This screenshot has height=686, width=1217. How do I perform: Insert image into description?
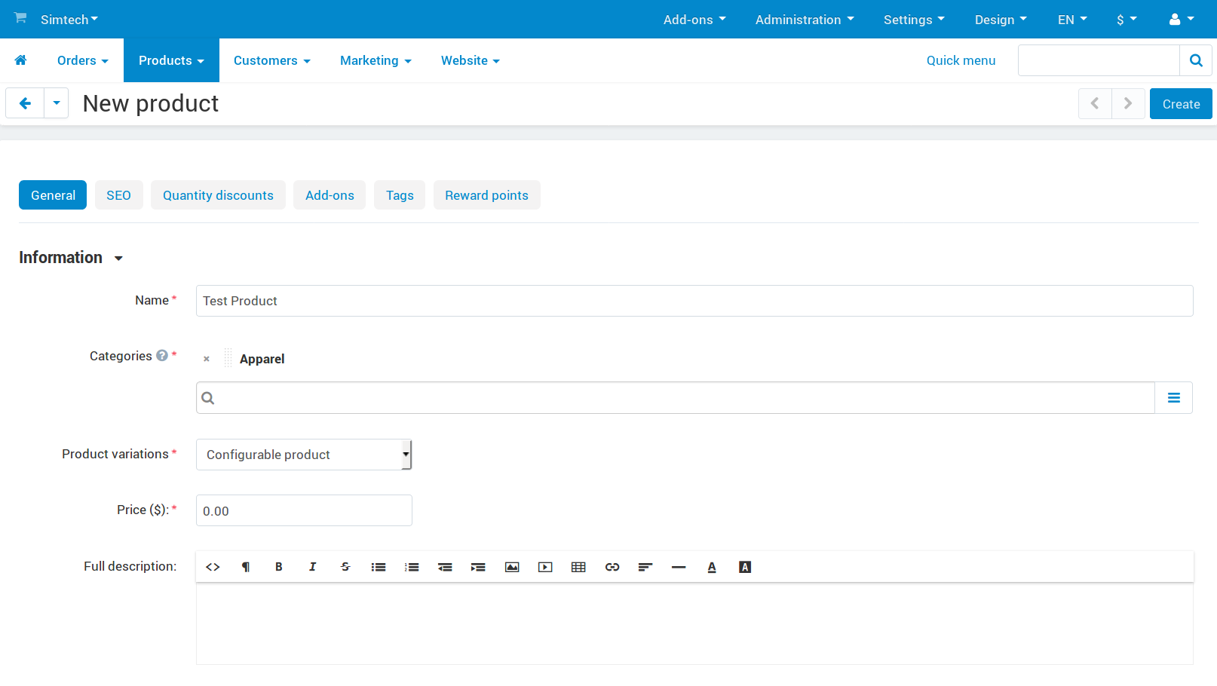click(512, 567)
